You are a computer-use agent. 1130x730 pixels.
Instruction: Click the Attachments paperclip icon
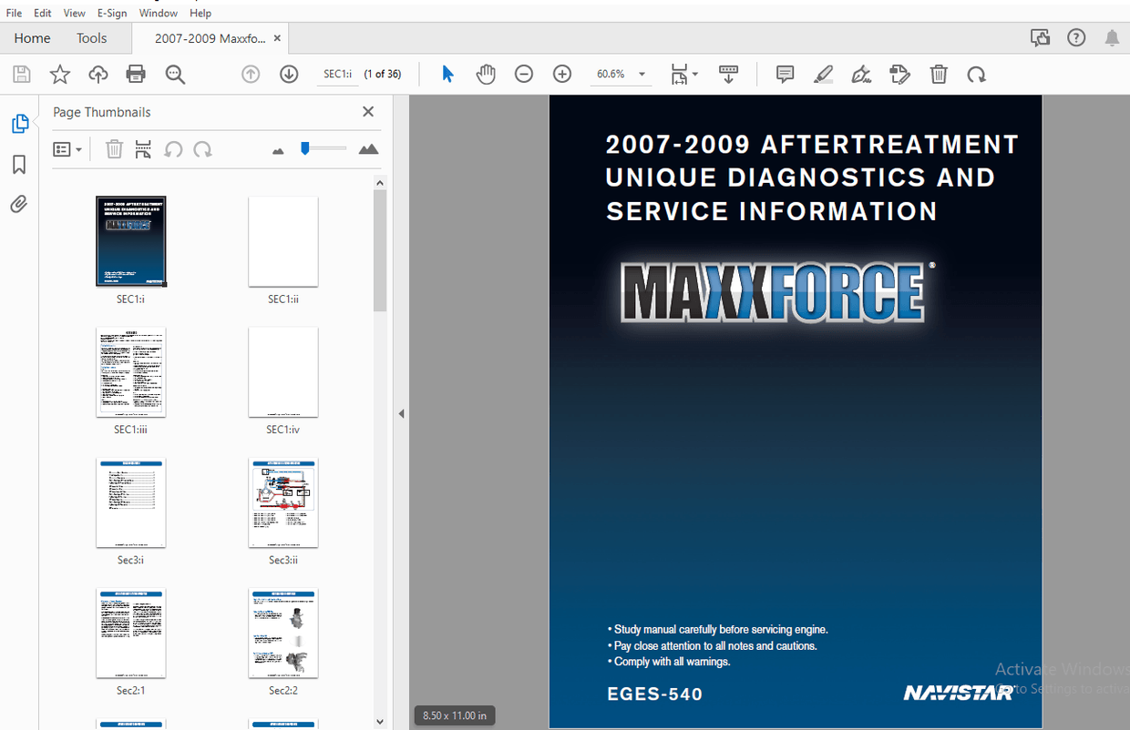point(19,203)
